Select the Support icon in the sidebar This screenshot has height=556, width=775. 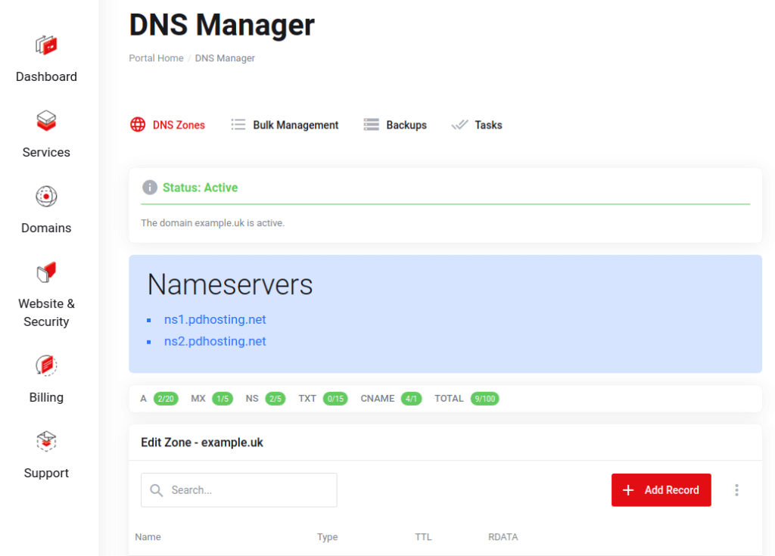point(45,441)
